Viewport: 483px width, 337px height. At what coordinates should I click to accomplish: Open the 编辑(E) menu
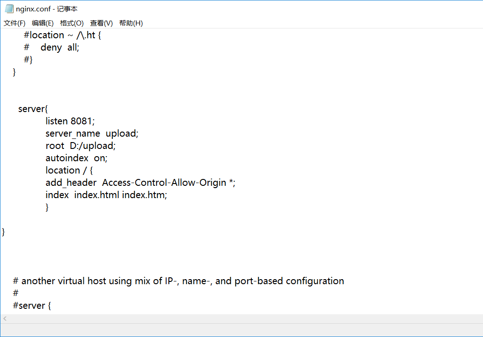[43, 23]
